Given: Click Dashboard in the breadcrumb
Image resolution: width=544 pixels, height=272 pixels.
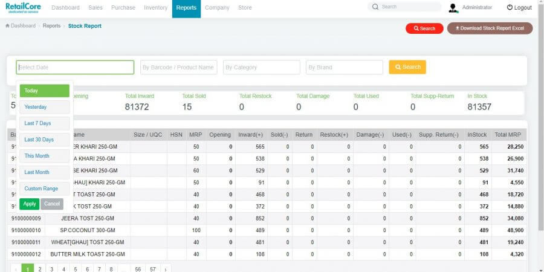Looking at the screenshot, I should pyautogui.click(x=23, y=26).
